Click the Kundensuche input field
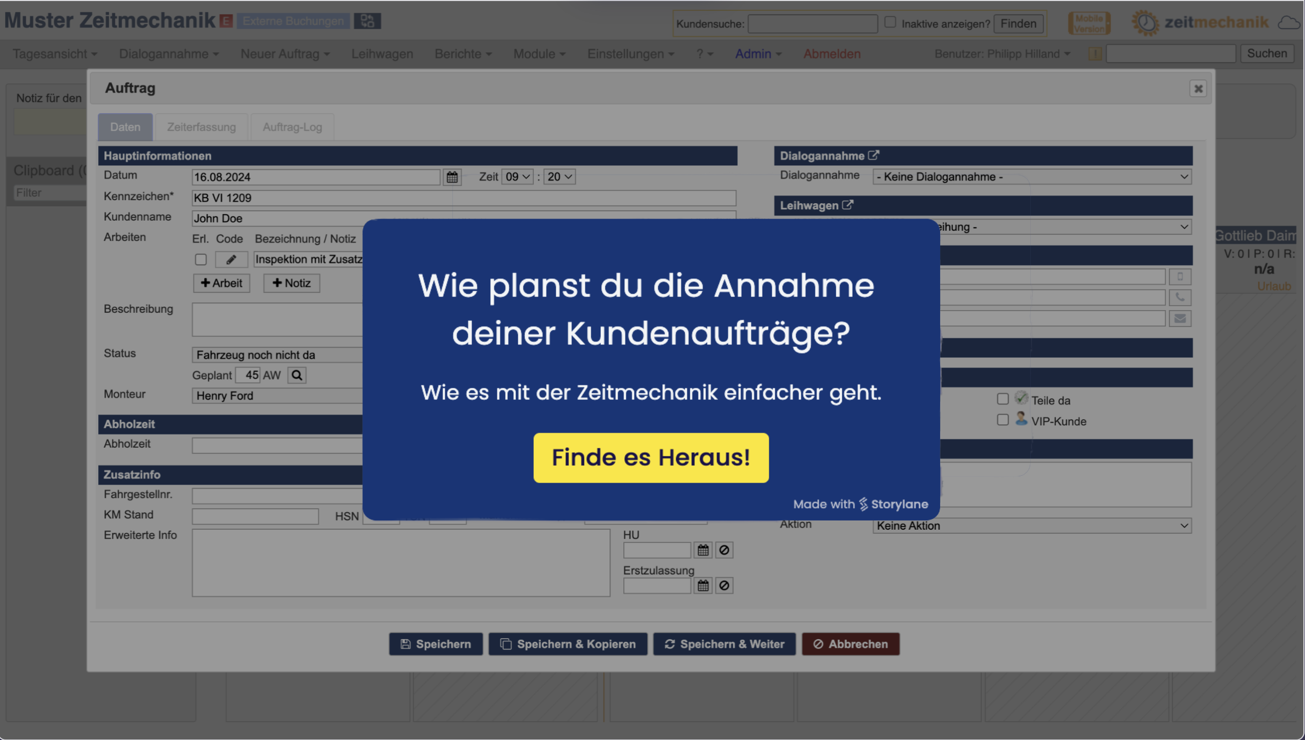The height and width of the screenshot is (740, 1305). click(x=812, y=24)
